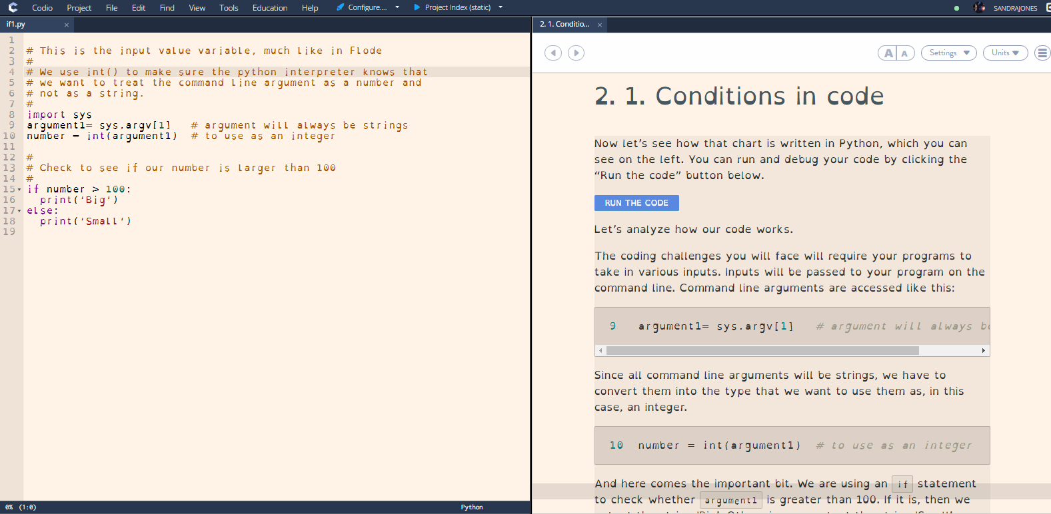The width and height of the screenshot is (1051, 514).
Task: Click the Codio logo icon
Action: [x=13, y=7]
